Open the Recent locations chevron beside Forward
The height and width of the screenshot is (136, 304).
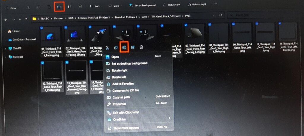pos(20,20)
